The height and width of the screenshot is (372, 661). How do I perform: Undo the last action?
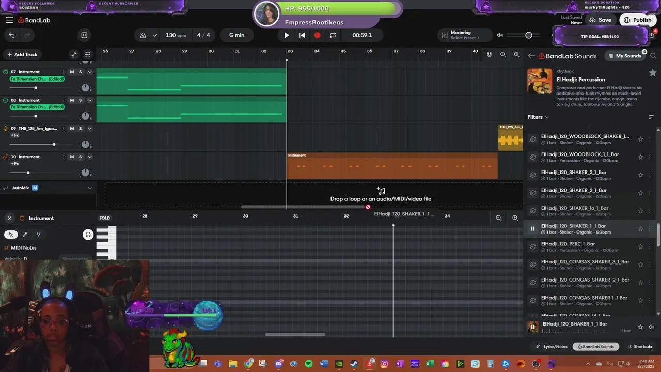pos(12,35)
